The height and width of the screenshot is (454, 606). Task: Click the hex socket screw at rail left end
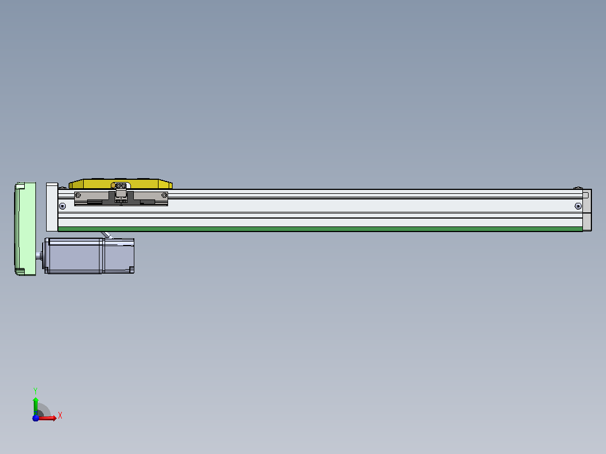click(x=62, y=206)
